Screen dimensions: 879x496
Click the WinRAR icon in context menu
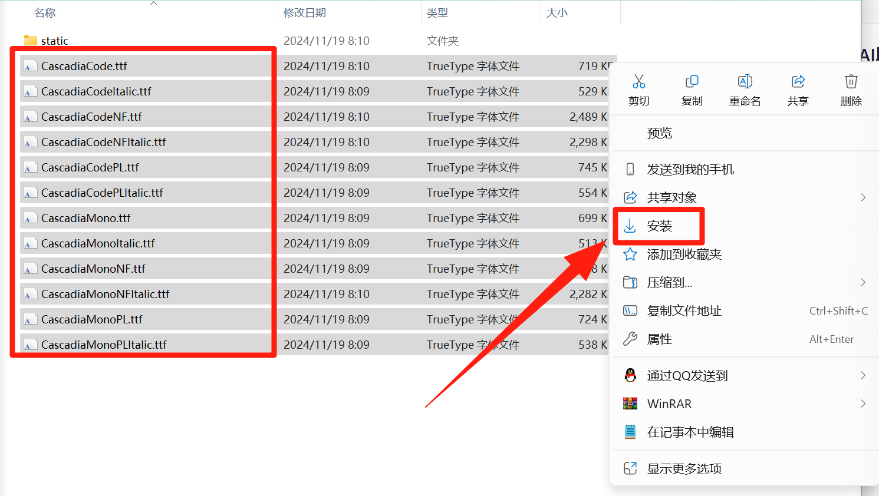click(630, 404)
